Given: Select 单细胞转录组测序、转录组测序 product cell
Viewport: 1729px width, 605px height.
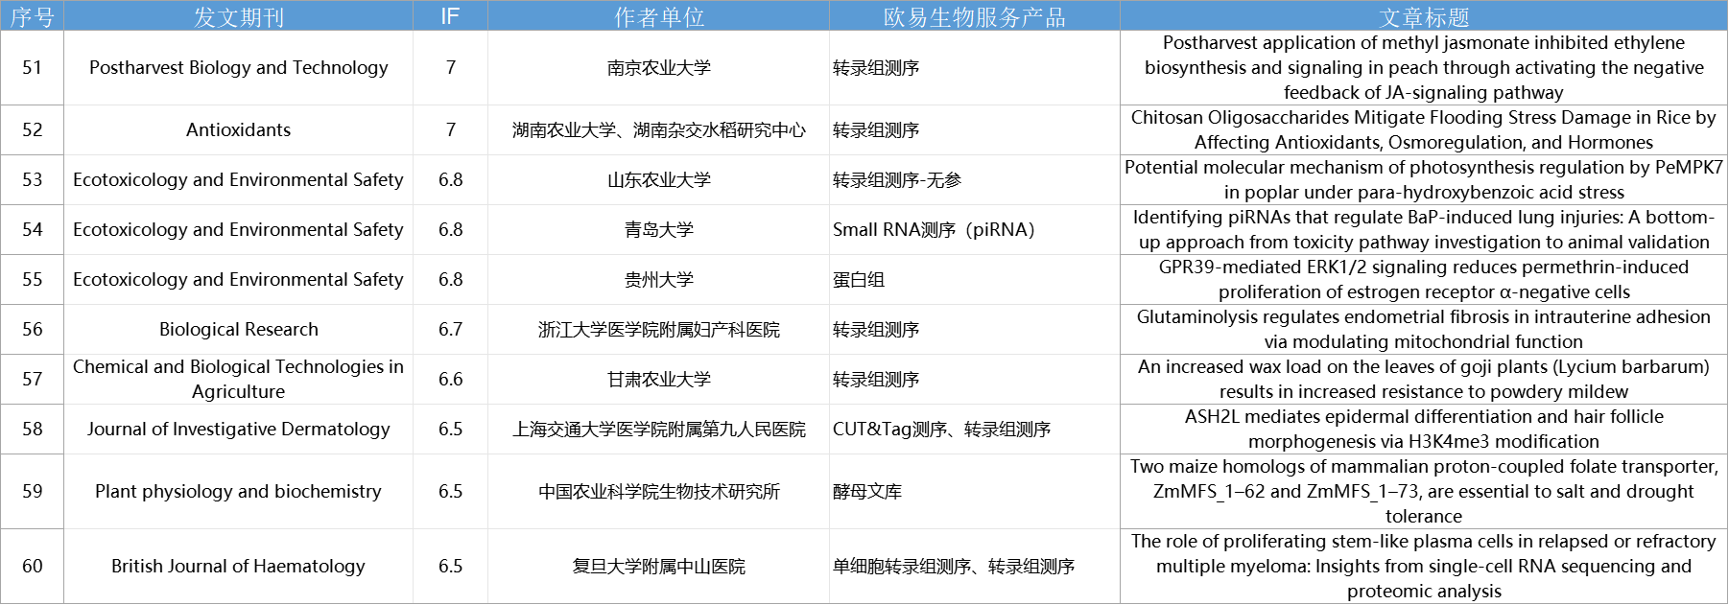Looking at the screenshot, I should (x=974, y=567).
